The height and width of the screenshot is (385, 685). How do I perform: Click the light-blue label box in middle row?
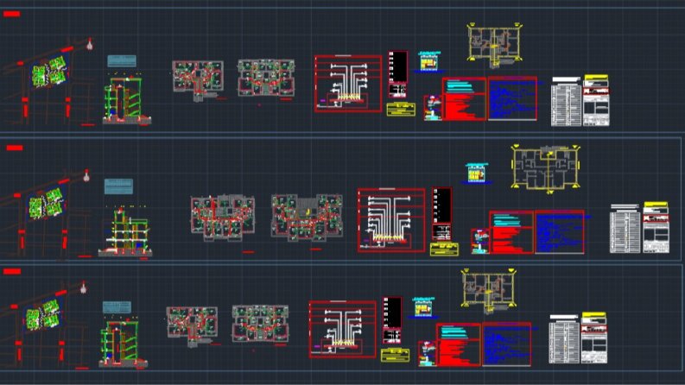118,186
